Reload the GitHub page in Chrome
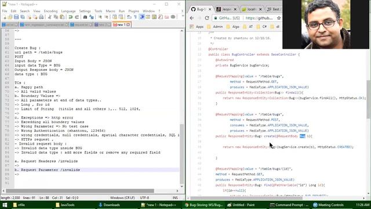Viewport: 371px width, 209px height. point(207,18)
